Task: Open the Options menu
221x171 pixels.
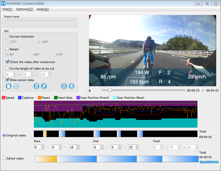Action: (x=24, y=9)
